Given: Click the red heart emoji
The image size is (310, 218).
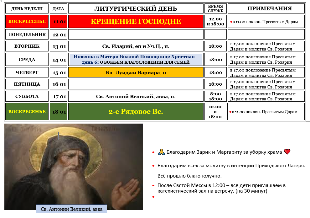Looking at the screenshot, I should [x=287, y=152].
